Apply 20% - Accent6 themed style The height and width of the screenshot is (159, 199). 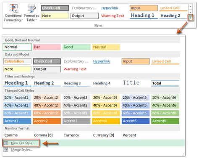[x=165, y=98]
